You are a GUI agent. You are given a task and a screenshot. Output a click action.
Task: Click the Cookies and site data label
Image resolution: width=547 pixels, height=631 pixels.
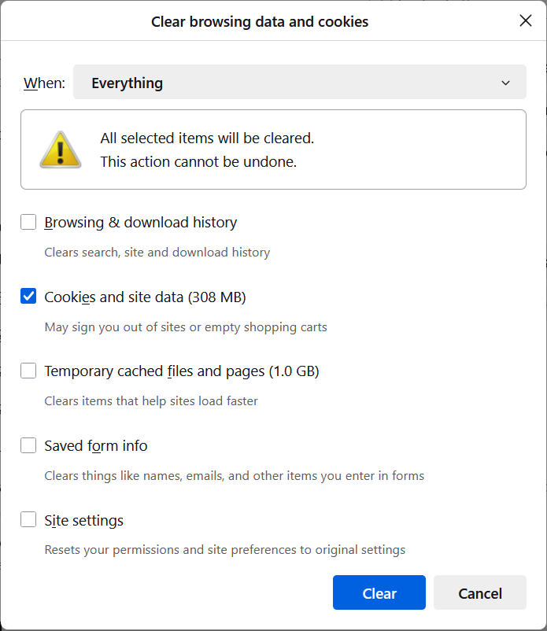click(x=145, y=297)
